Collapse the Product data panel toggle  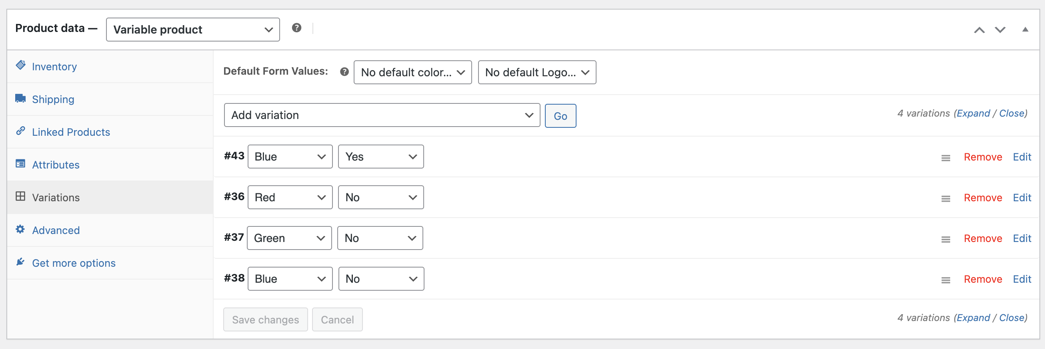pos(1025,30)
